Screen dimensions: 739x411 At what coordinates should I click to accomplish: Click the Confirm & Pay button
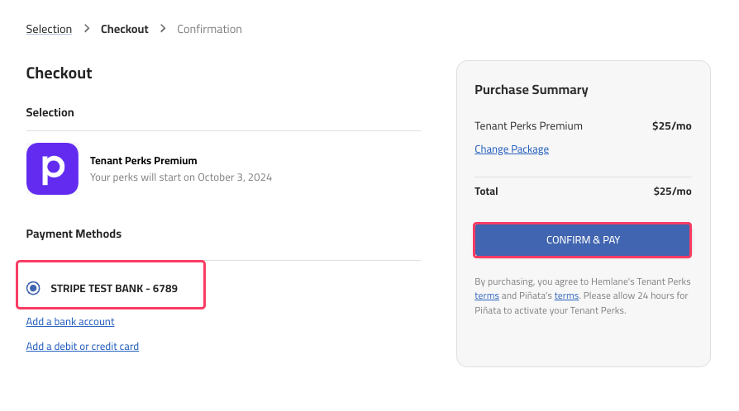click(583, 240)
